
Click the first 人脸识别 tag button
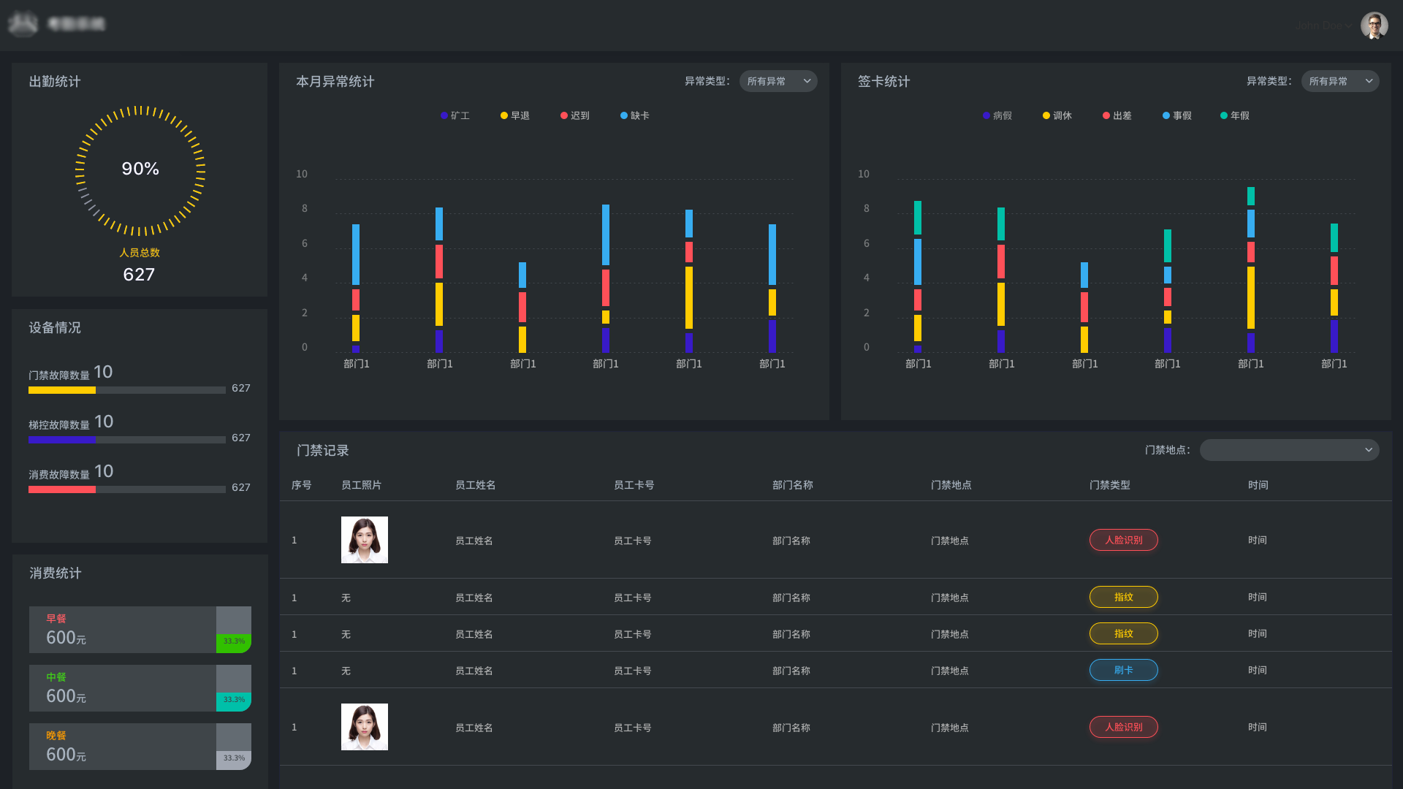coord(1123,540)
